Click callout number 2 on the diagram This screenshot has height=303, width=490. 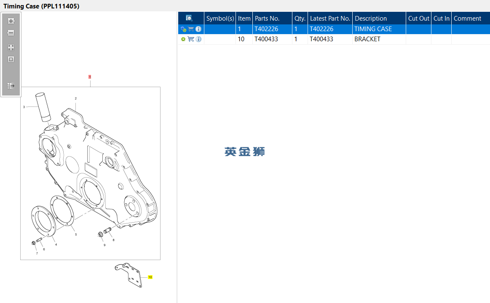click(x=75, y=98)
